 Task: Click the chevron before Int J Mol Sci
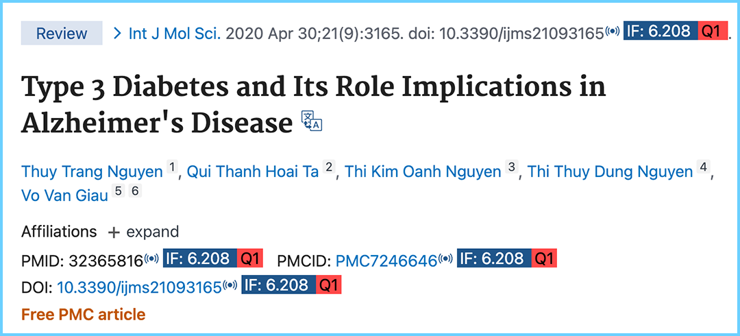coord(117,32)
